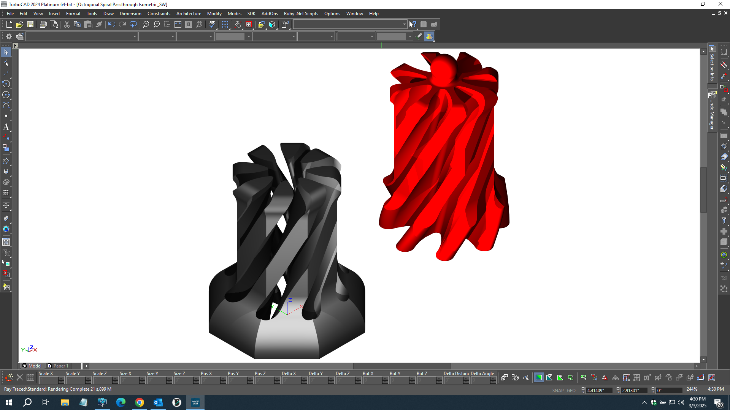Open the wide search combo box dropdown
This screenshot has width=730, height=410.
(404, 24)
